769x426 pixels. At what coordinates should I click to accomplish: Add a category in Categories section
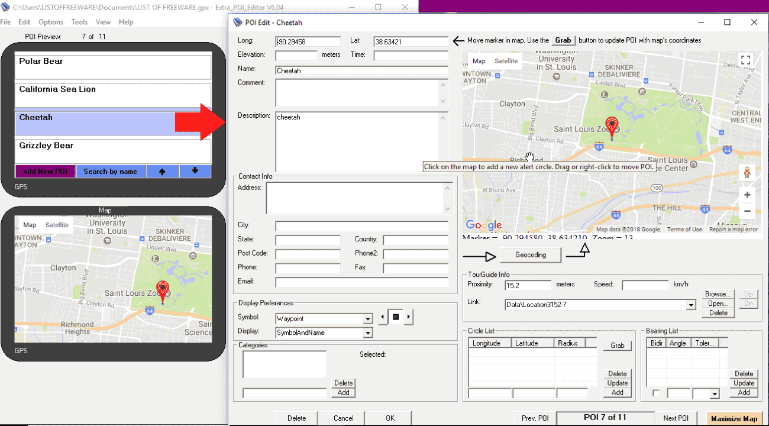(x=344, y=392)
